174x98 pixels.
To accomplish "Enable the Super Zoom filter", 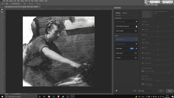I will (136, 53).
